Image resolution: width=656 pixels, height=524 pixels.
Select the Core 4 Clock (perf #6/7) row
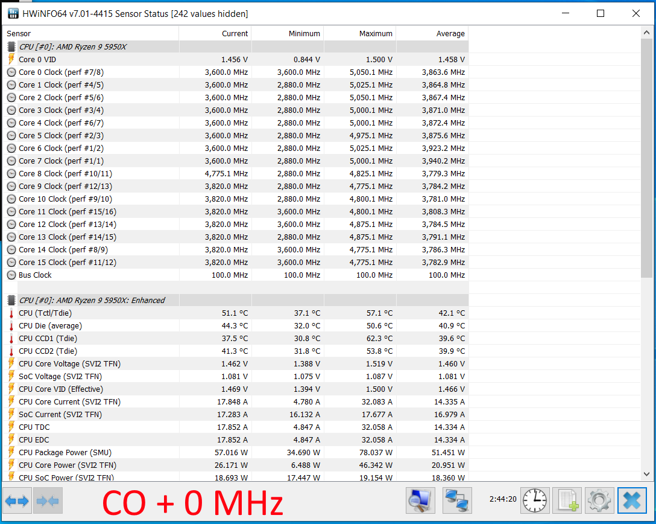click(236, 123)
